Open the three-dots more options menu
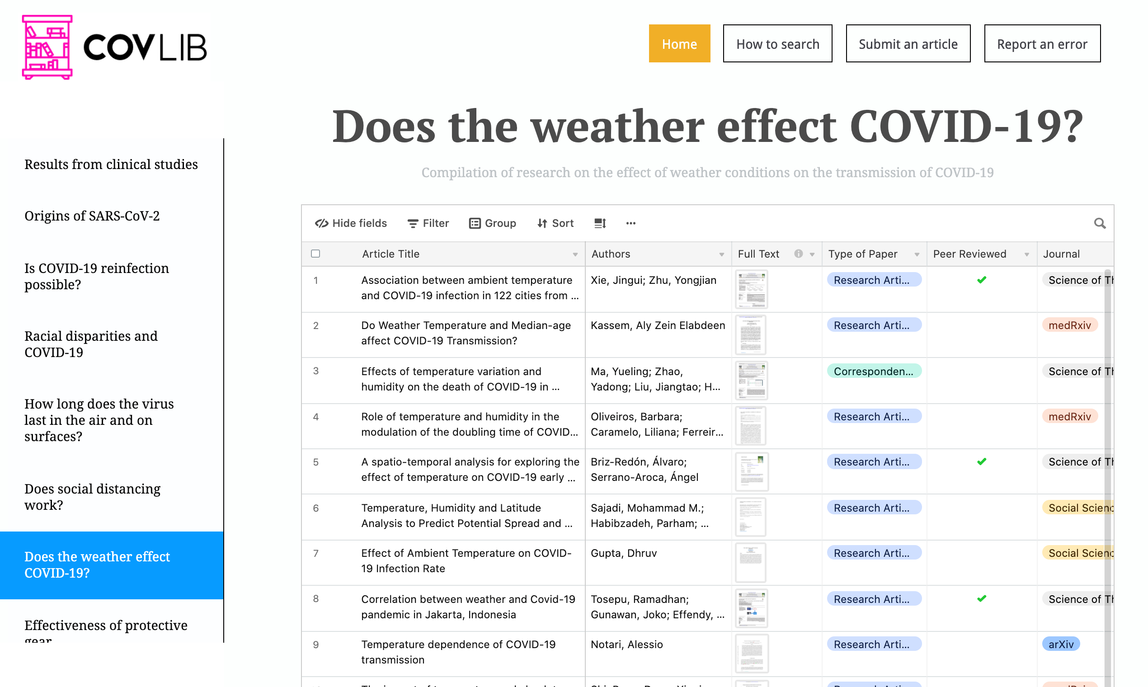The image size is (1148, 687). 630,224
